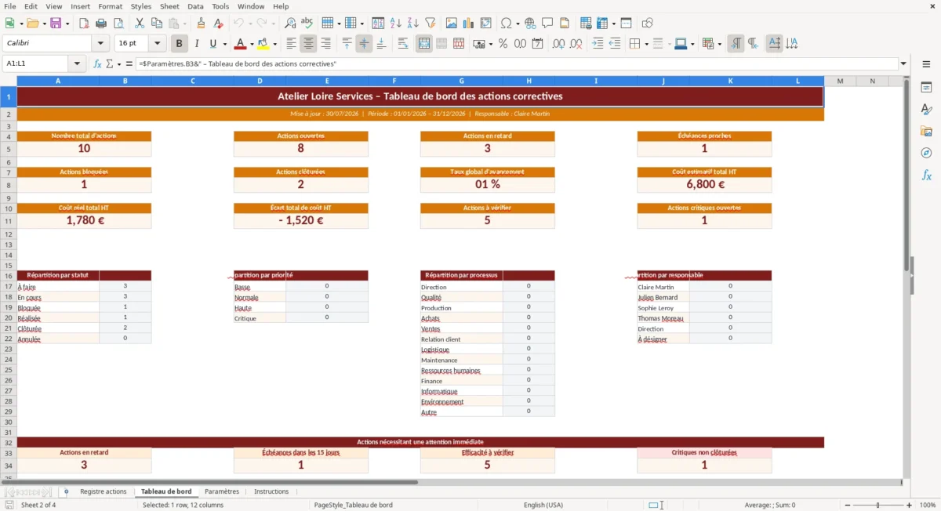Format selected cells as percent
Image resolution: width=941 pixels, height=511 pixels.
click(503, 44)
